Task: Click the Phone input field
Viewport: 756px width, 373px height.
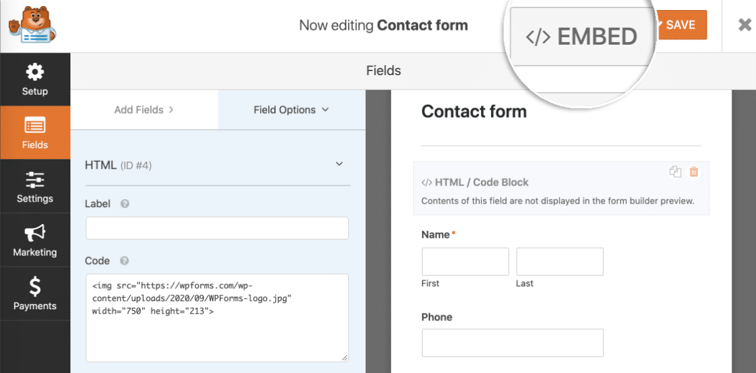Action: (x=512, y=343)
